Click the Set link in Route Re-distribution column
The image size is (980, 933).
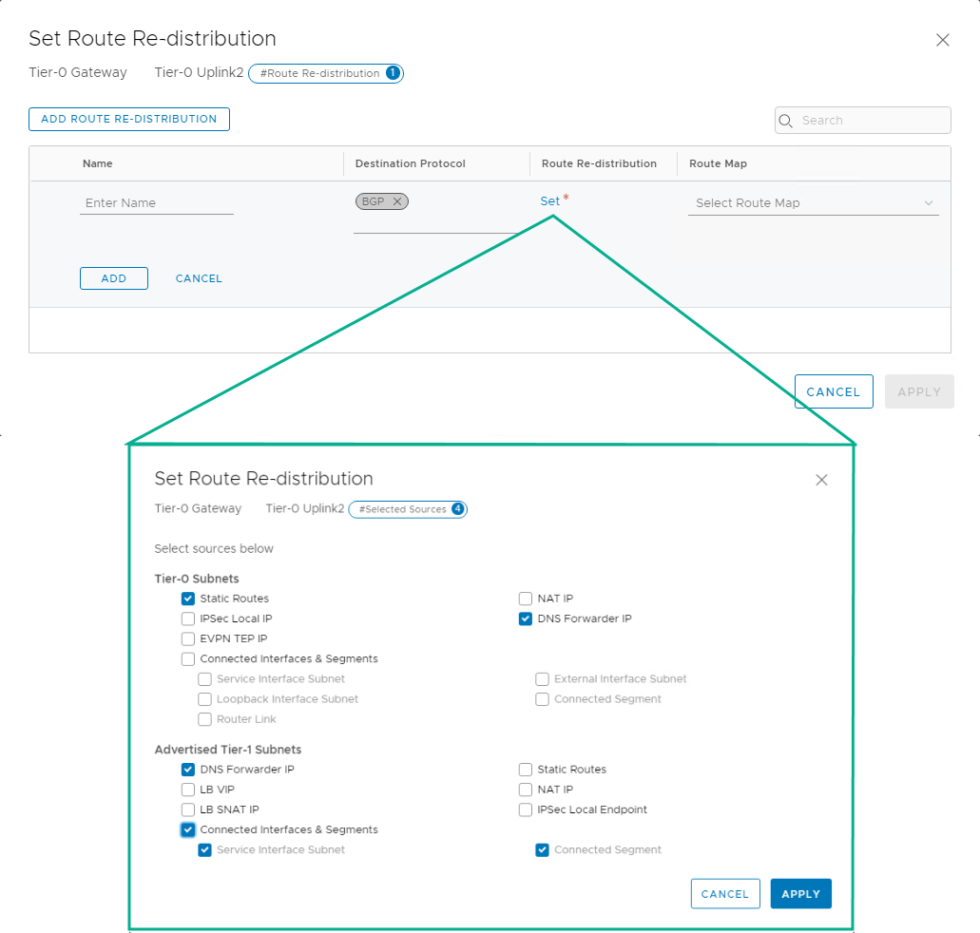(x=551, y=200)
